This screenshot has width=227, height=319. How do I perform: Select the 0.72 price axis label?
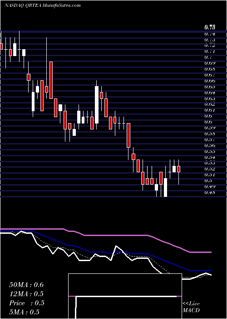[210, 46]
